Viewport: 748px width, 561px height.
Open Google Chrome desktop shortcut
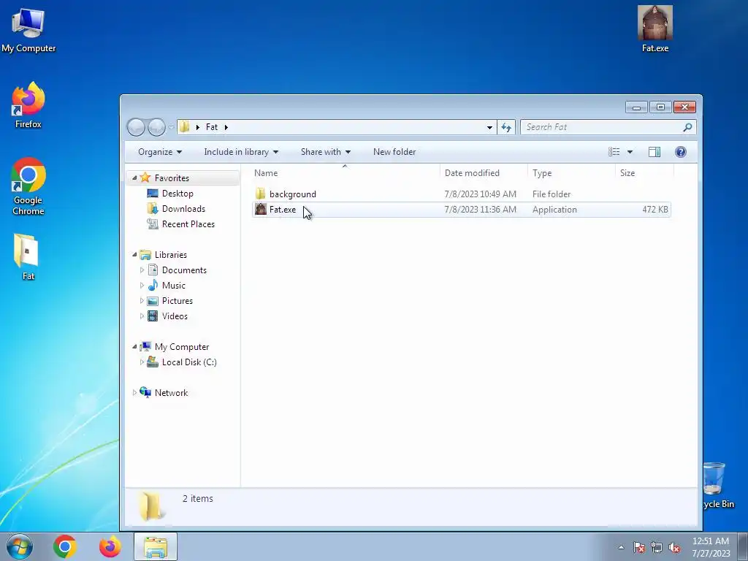pos(28,186)
